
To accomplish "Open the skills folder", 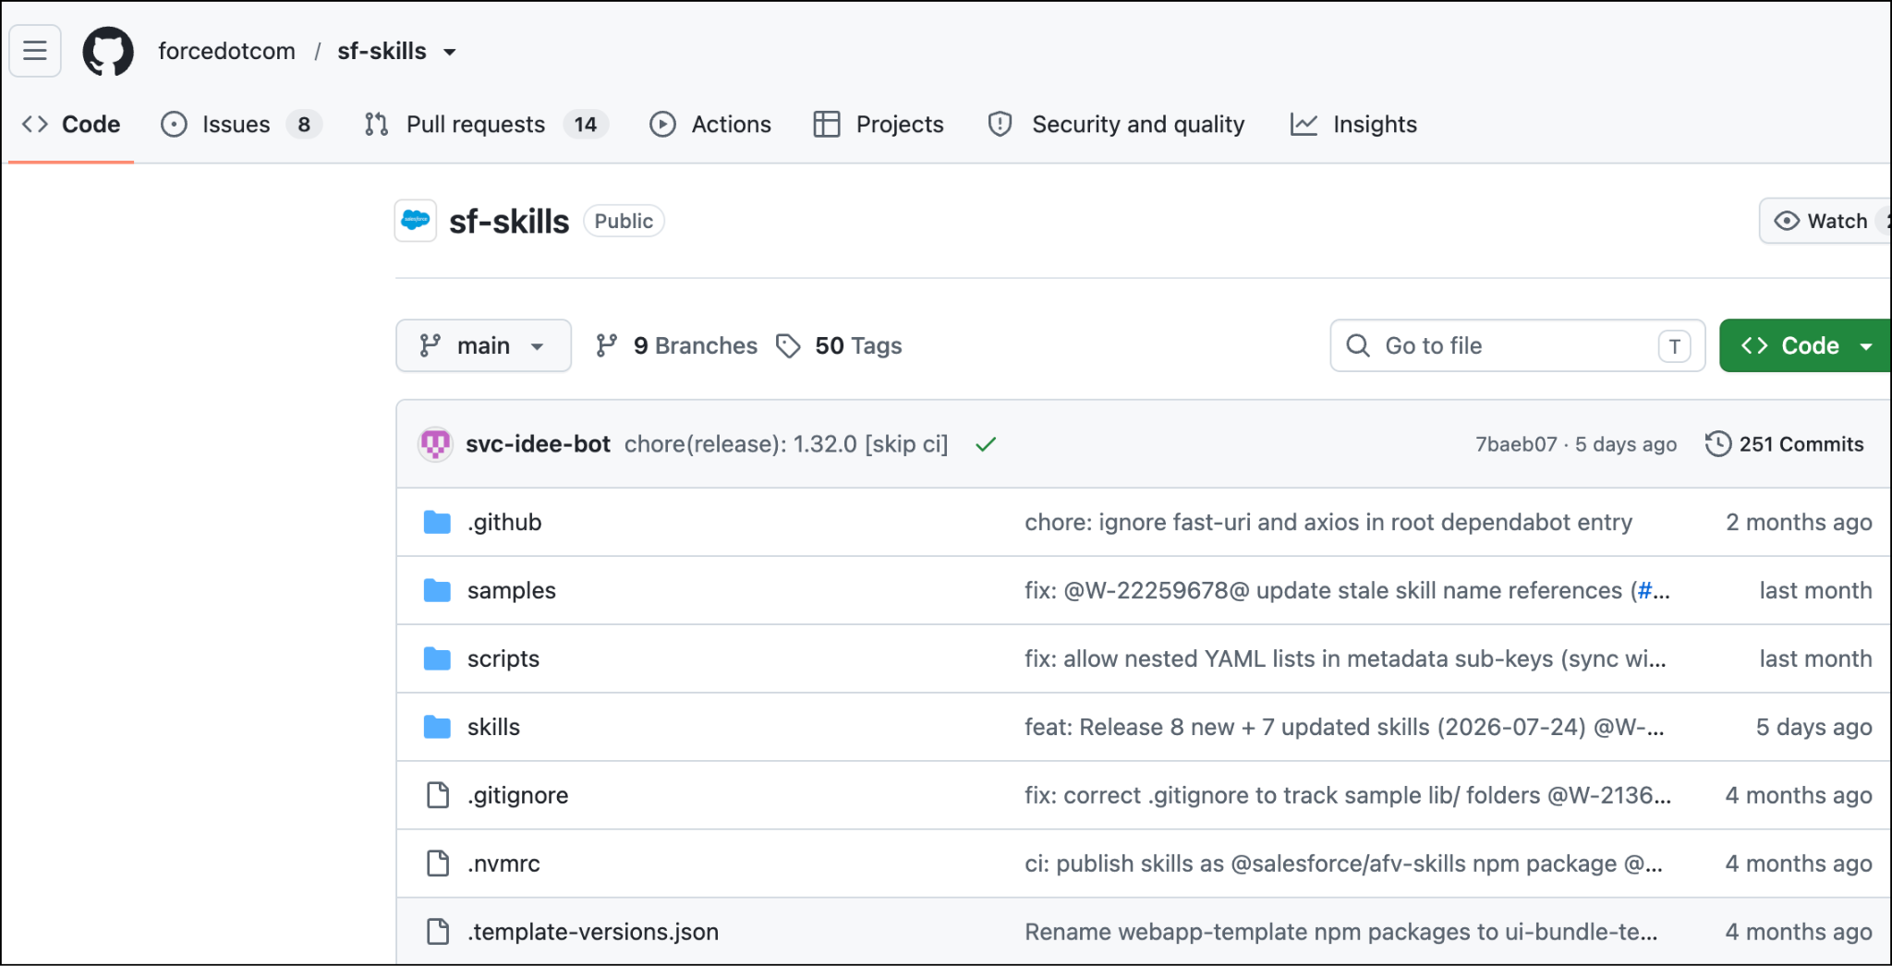I will click(493, 727).
